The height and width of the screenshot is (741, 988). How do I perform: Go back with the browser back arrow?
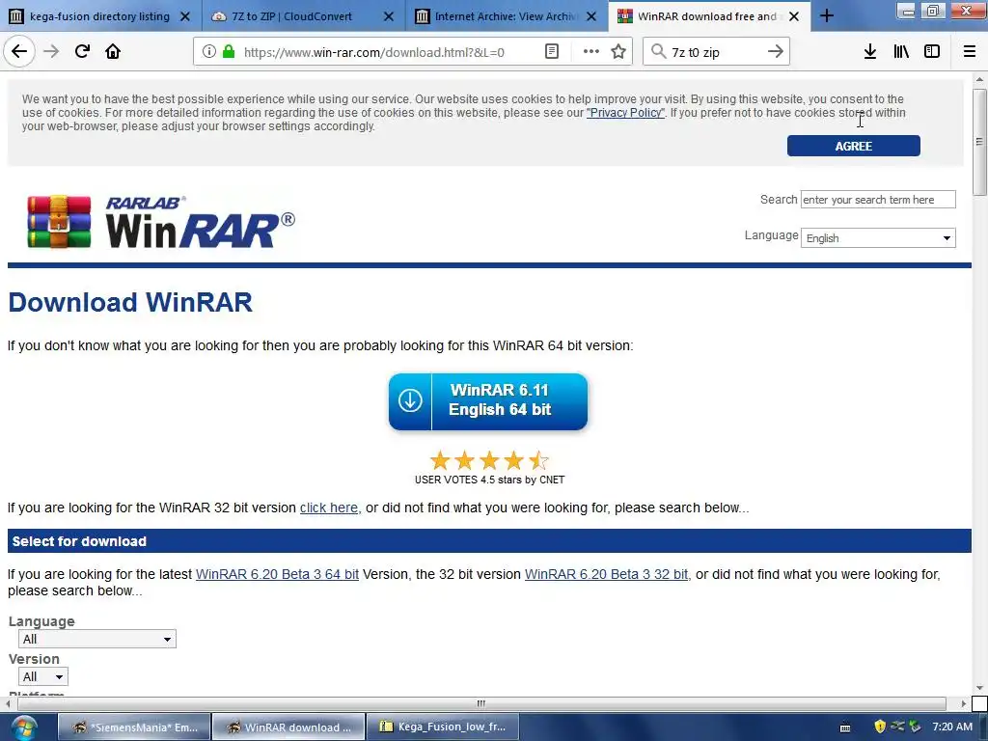[x=19, y=52]
